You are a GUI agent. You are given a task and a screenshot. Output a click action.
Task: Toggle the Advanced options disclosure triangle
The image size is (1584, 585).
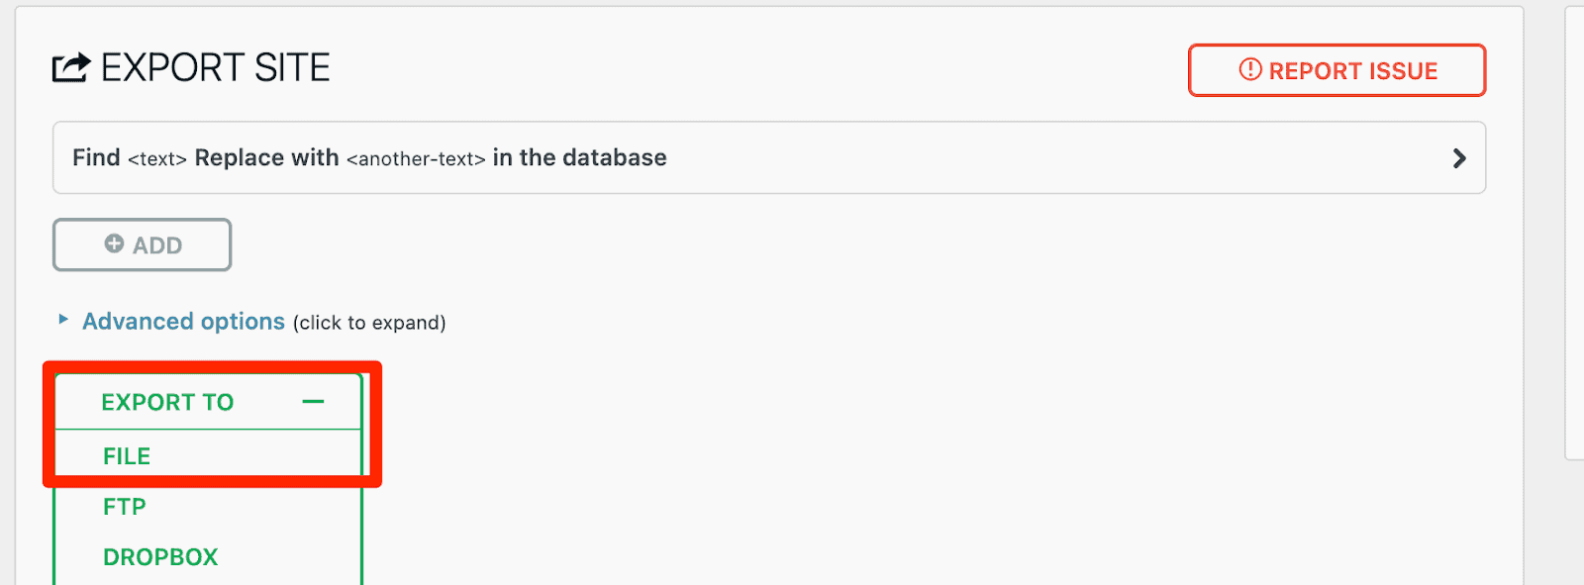(x=63, y=320)
